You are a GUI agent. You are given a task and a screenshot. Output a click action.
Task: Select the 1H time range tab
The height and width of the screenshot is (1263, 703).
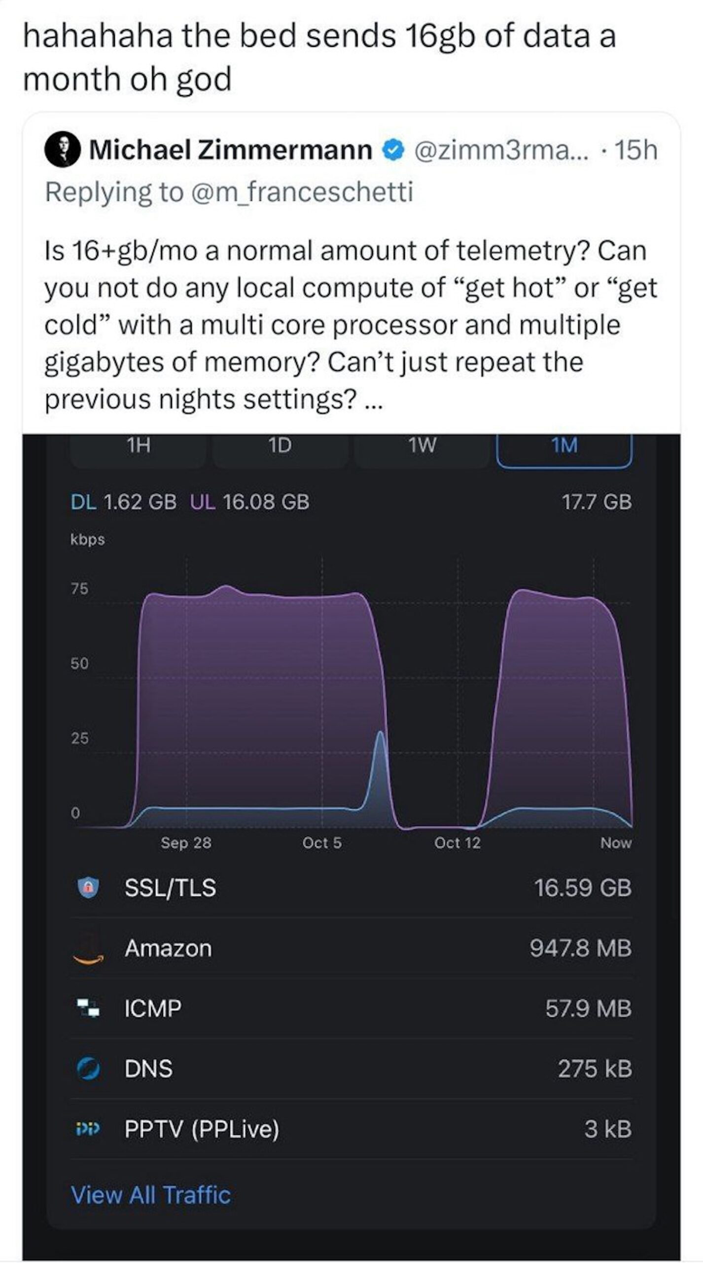[139, 446]
